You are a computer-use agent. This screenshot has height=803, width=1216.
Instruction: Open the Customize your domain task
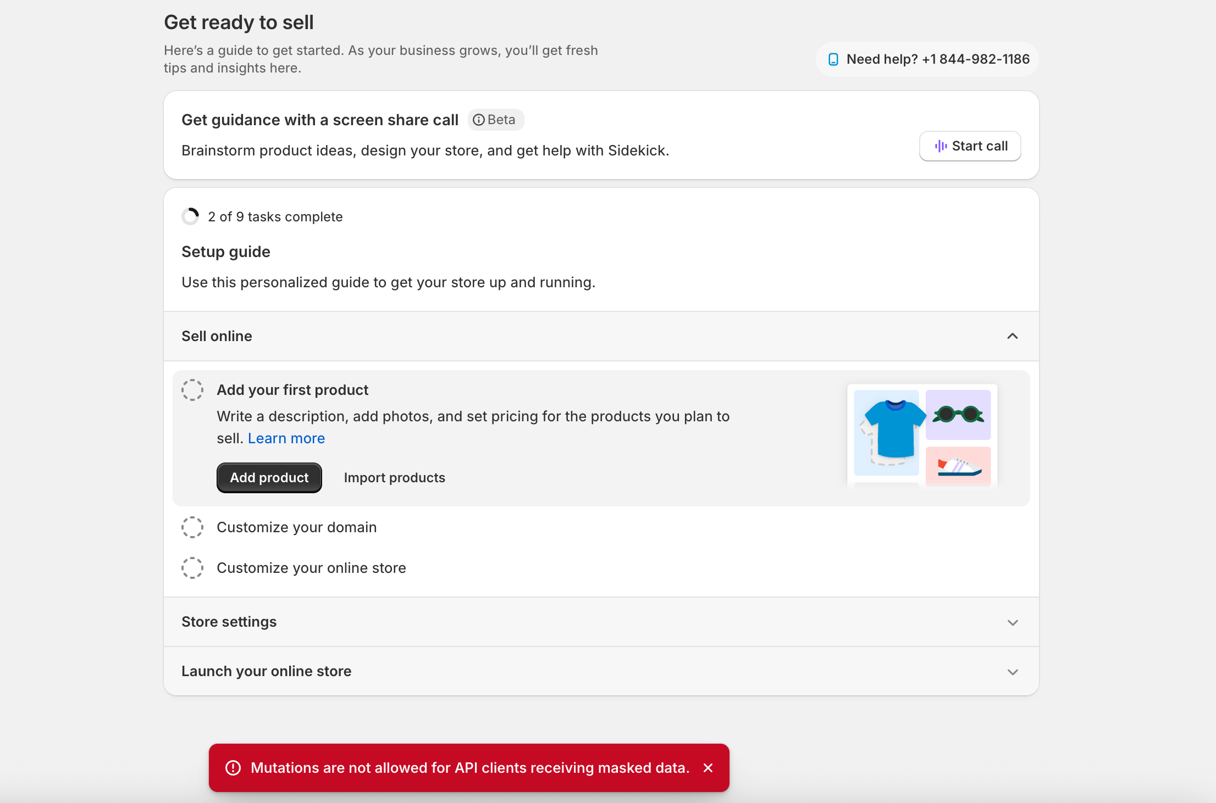(x=296, y=527)
